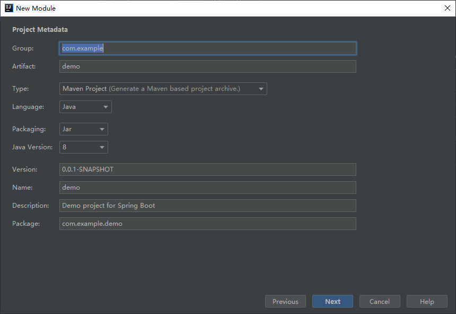Expand the Java Version dropdown showing 8
Image resolution: width=456 pixels, height=314 pixels.
pos(84,147)
